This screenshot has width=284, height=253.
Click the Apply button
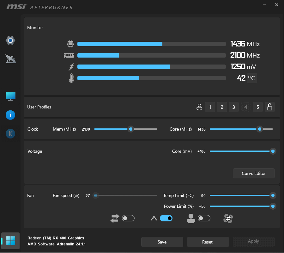click(254, 242)
